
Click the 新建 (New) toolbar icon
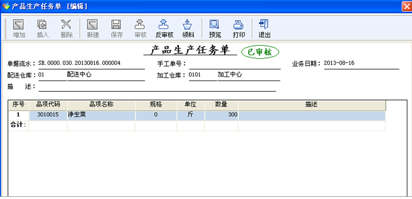click(93, 28)
